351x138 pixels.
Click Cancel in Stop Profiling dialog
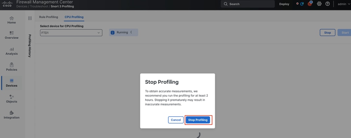[176, 120]
